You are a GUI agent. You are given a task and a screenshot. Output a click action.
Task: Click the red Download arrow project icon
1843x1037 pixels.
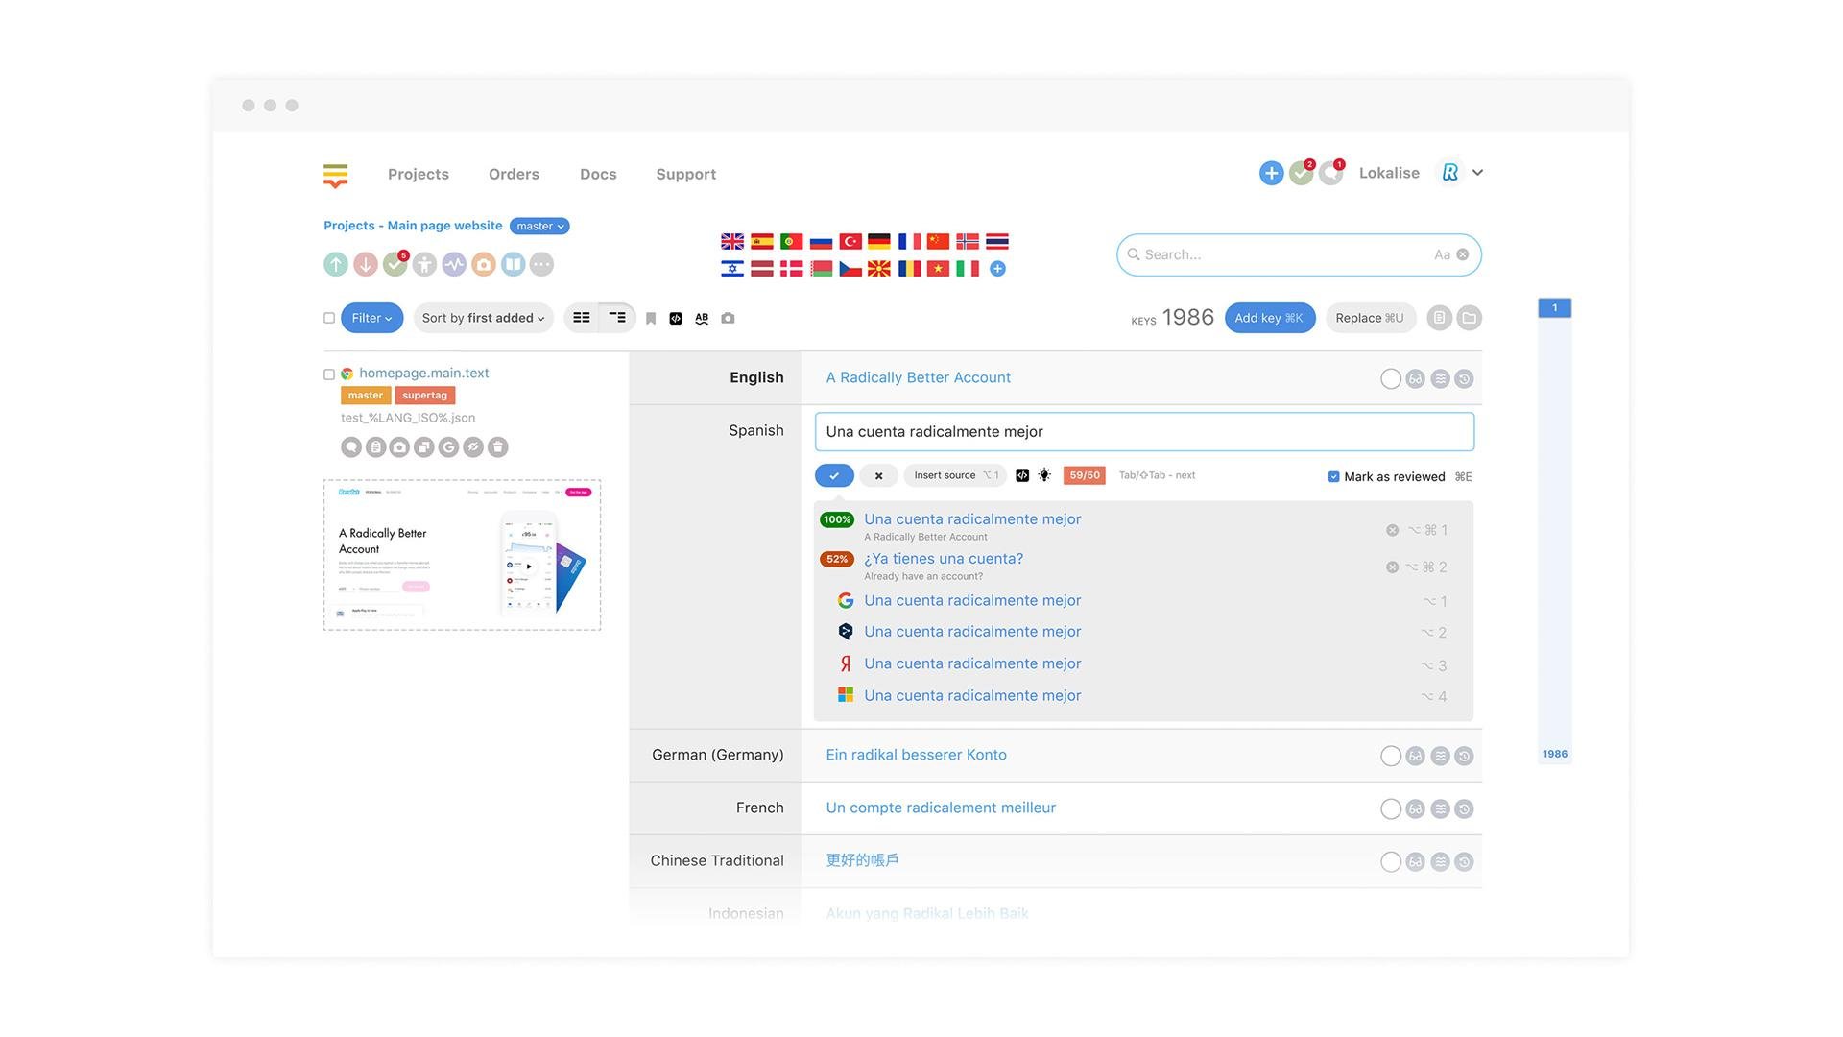pos(366,264)
